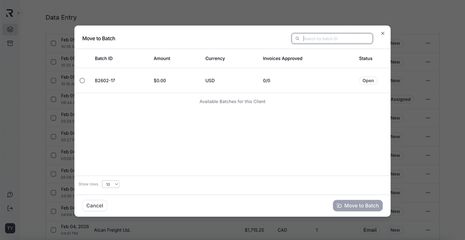This screenshot has height=240, width=465.
Task: Click the R logo in the sidebar
Action: (x=9, y=13)
